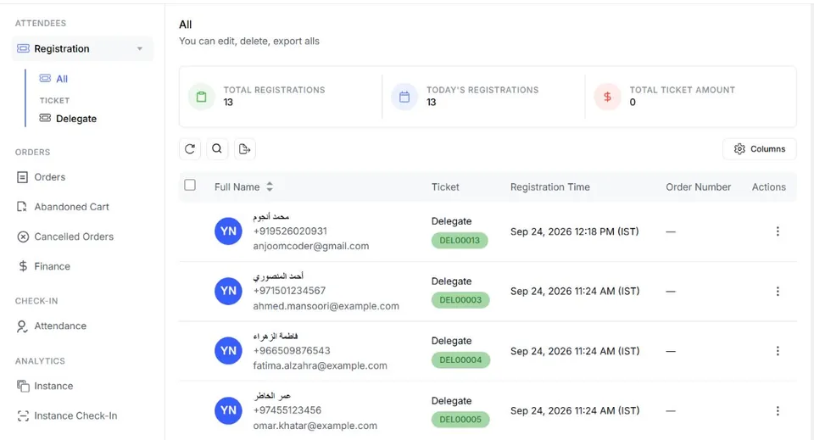Click the Total Registrations clipboard icon
The height and width of the screenshot is (440, 814).
pos(202,97)
